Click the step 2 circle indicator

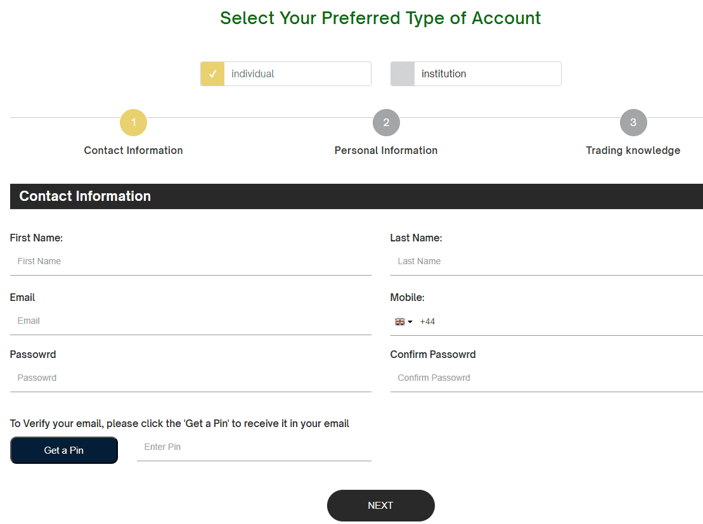(x=386, y=122)
